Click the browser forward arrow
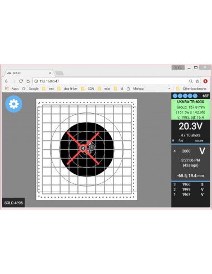Image resolution: width=212 pixels, height=274 pixels. coord(14,81)
